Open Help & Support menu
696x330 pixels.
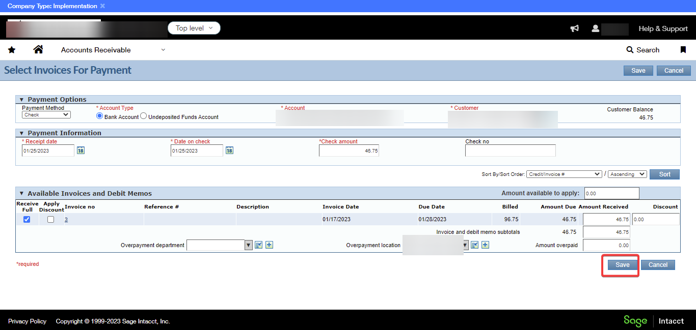(663, 28)
